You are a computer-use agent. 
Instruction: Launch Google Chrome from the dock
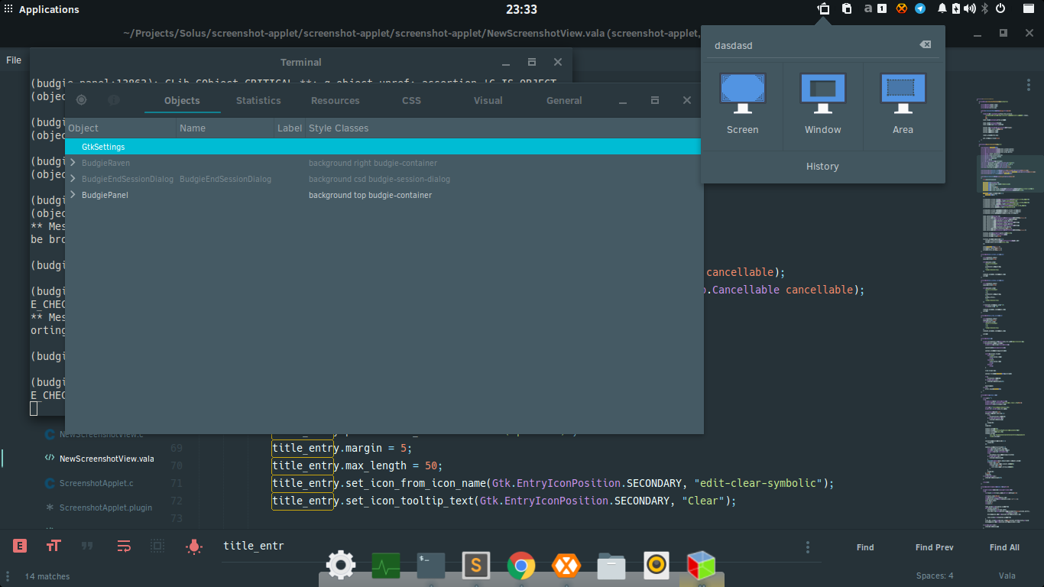point(521,566)
